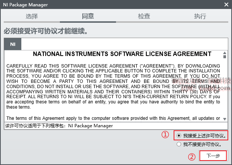Open the 同意 step tab
Image resolution: width=232 pixels, height=165 pixels.
coord(88,16)
